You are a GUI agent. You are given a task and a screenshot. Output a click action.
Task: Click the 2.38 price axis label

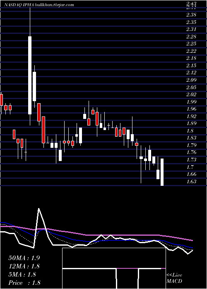[191, 15]
